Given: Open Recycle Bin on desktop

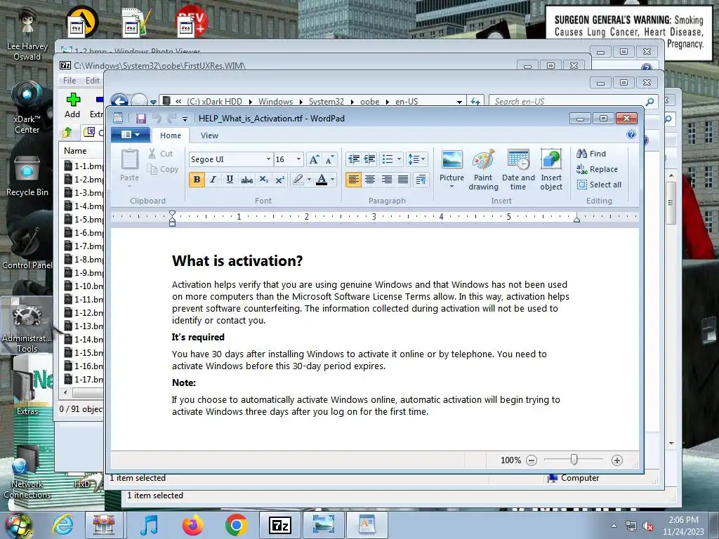Looking at the screenshot, I should (27, 176).
